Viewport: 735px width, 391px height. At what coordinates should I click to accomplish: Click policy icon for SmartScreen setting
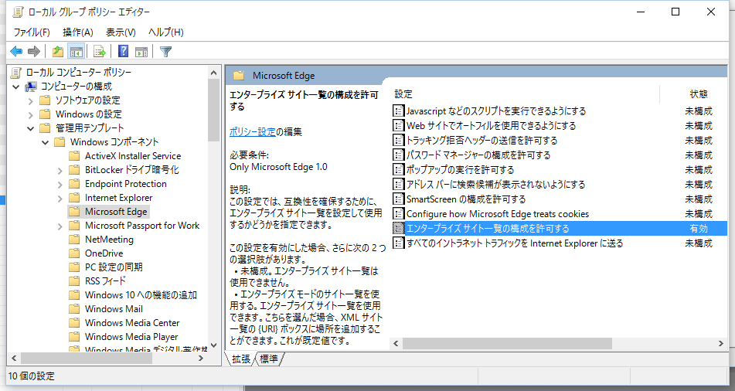pos(399,199)
